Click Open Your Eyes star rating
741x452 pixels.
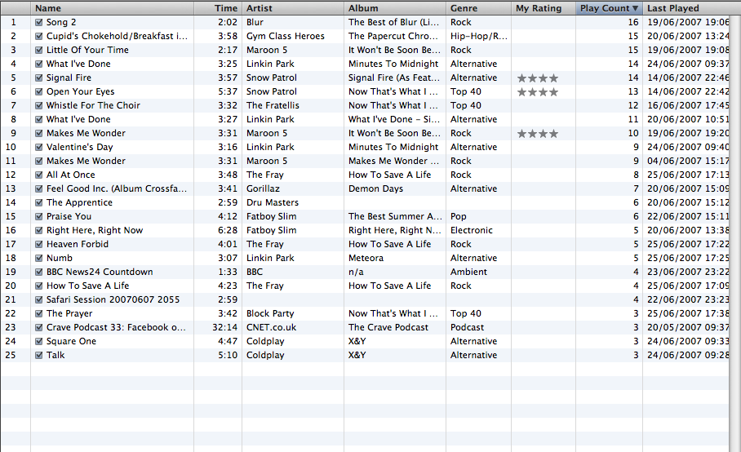tap(537, 91)
